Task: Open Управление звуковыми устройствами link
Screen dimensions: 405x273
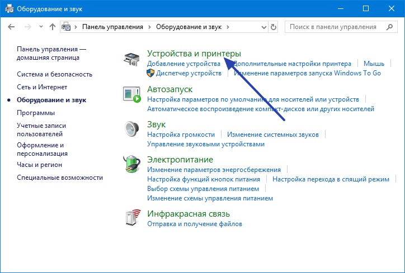Action: click(x=206, y=144)
